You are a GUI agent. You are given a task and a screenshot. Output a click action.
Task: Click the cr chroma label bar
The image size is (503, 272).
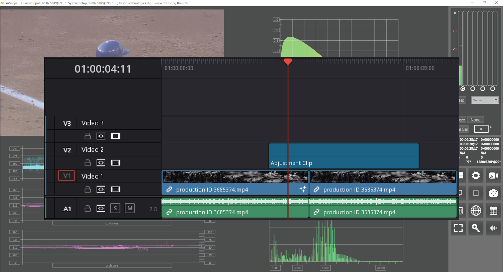(x=112, y=265)
